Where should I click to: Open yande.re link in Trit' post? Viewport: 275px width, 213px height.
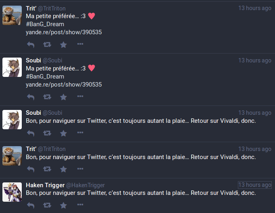point(64,32)
